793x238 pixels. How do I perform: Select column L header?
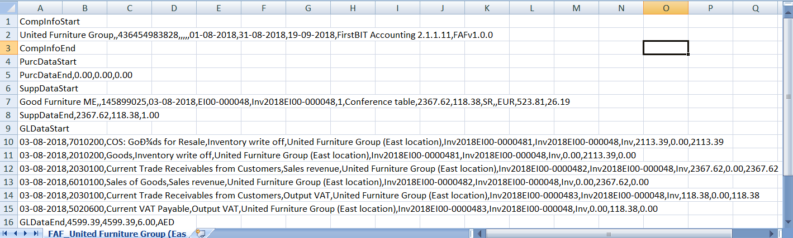[x=531, y=8]
